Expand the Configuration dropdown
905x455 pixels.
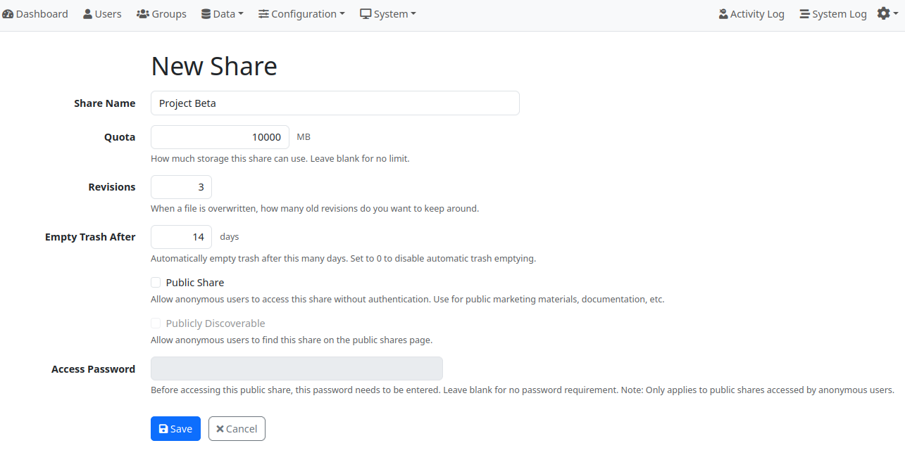tap(301, 13)
